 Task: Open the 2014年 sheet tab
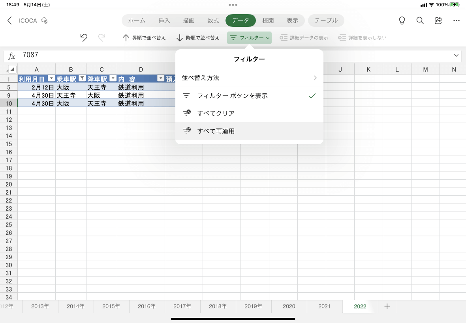(x=76, y=306)
